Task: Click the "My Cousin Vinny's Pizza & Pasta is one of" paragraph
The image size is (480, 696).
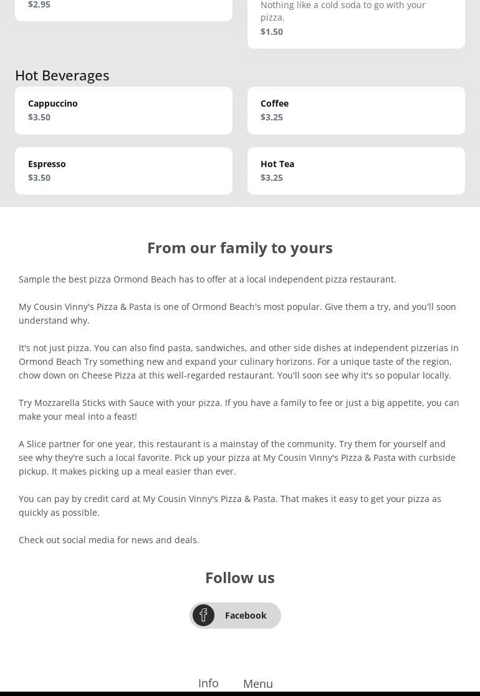Action: 238,314
